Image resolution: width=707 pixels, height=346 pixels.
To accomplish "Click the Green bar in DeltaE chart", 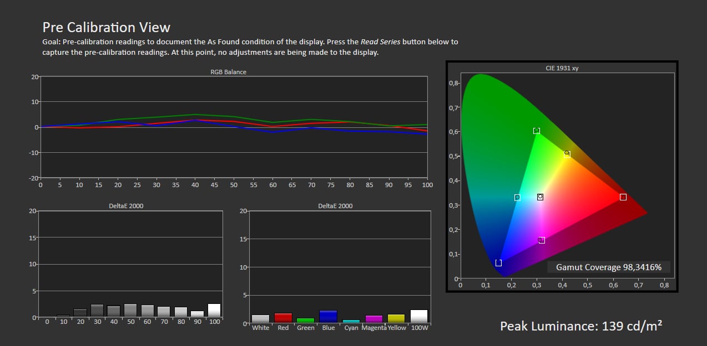I will (x=306, y=321).
